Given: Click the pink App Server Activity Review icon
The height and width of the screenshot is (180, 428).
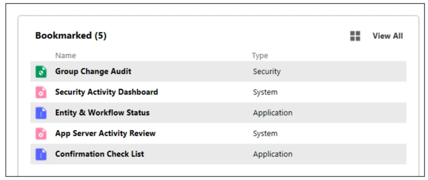Looking at the screenshot, I should click(x=41, y=134).
